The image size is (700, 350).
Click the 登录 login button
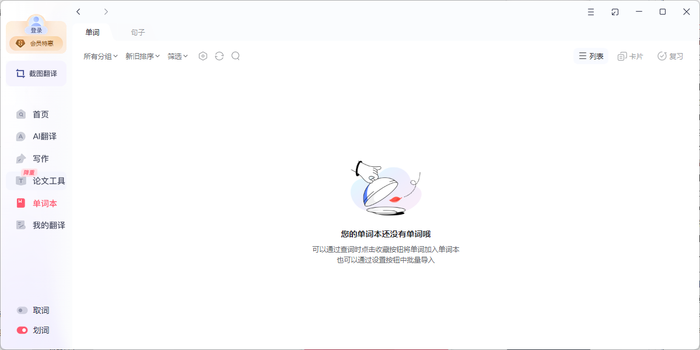pyautogui.click(x=36, y=30)
